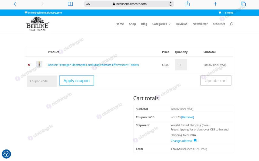
Task: Tap the AA reader text-size button
Action: point(88,4)
